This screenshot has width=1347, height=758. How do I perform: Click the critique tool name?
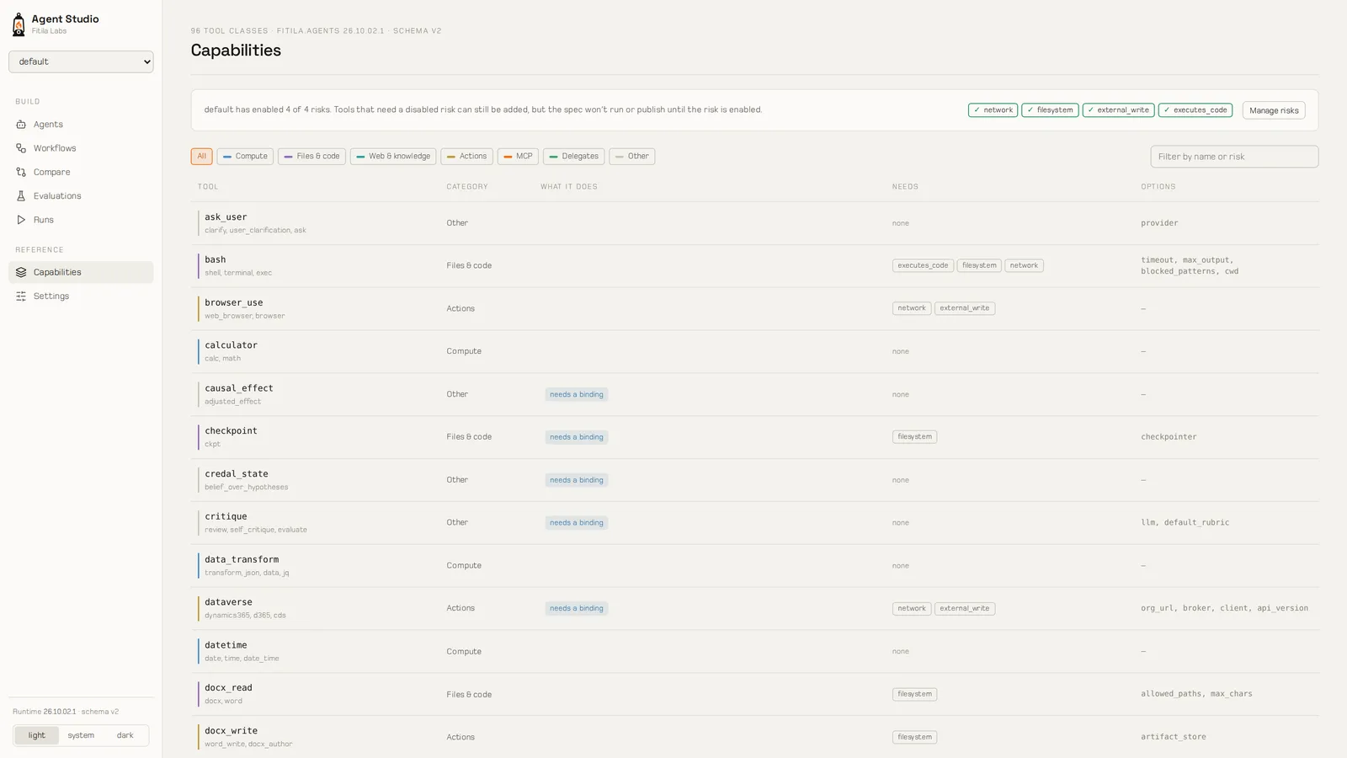226,516
